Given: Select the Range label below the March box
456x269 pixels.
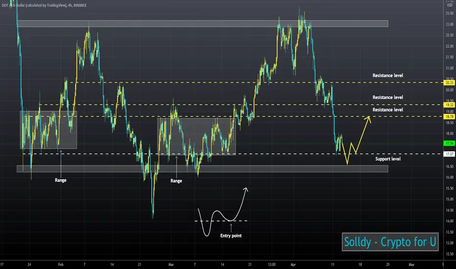Looking at the screenshot, I should pyautogui.click(x=176, y=181).
